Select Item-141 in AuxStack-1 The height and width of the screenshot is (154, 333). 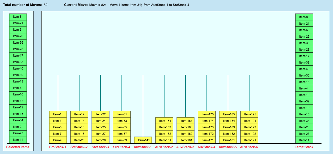[x=143, y=140]
